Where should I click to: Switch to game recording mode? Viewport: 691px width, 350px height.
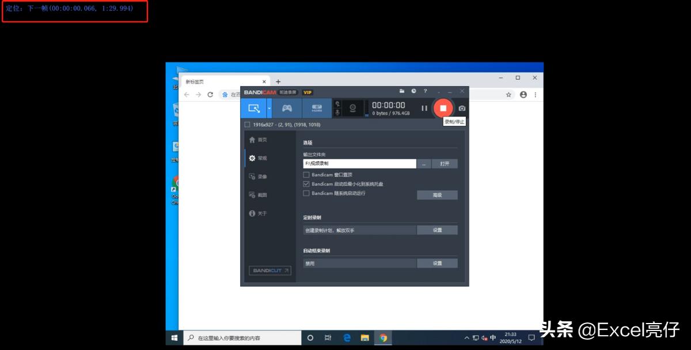point(286,108)
